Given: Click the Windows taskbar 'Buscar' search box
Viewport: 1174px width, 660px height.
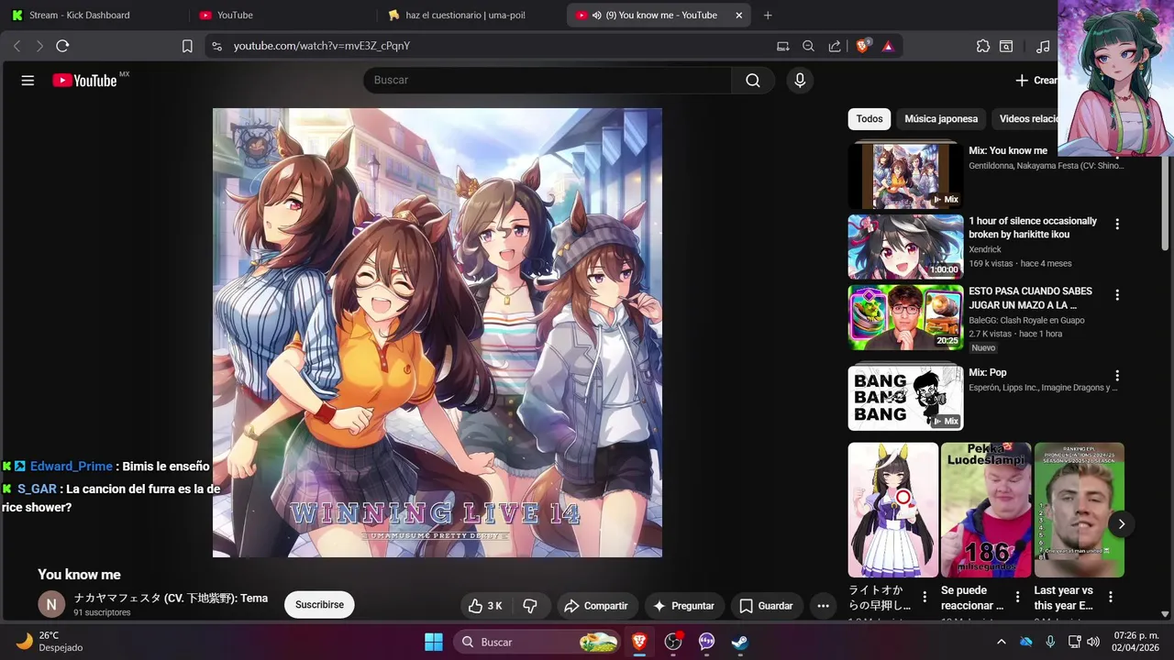Looking at the screenshot, I should (x=537, y=642).
